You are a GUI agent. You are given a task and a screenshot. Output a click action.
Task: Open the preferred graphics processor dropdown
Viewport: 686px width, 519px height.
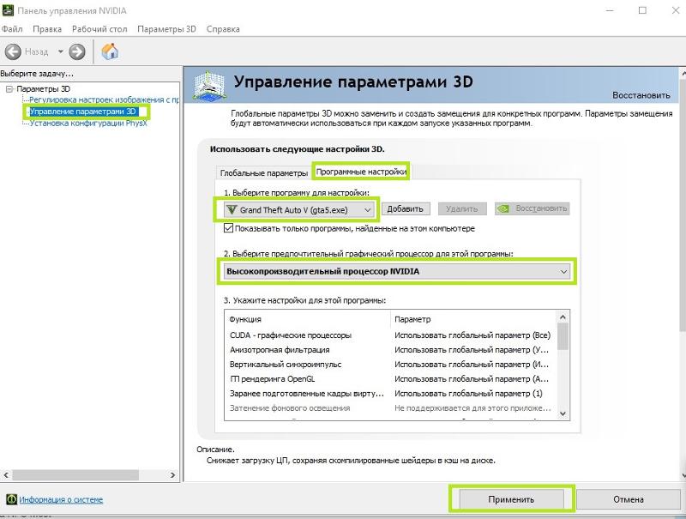point(397,271)
